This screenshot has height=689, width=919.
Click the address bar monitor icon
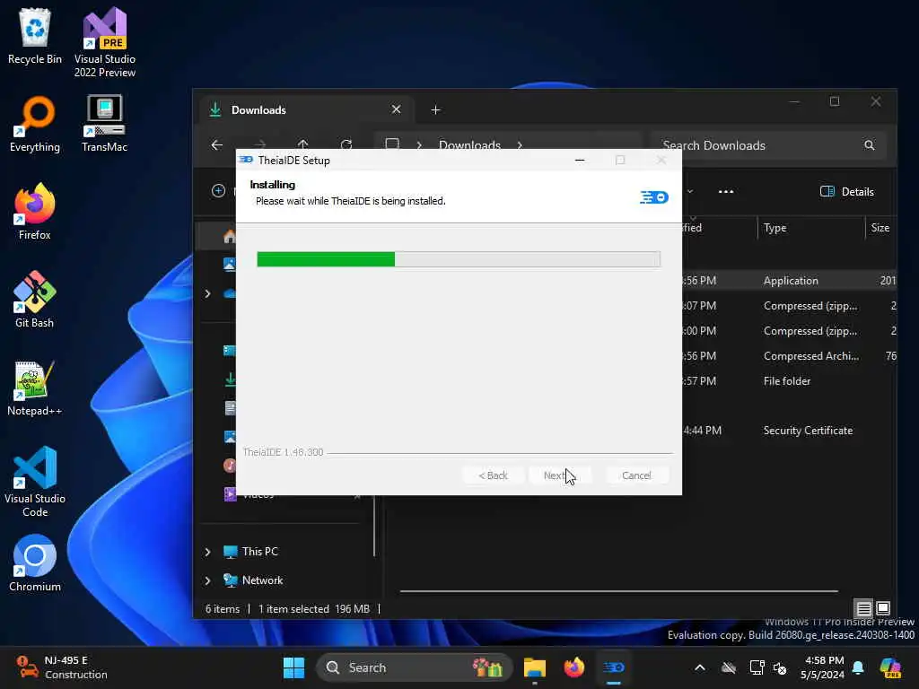[392, 144]
